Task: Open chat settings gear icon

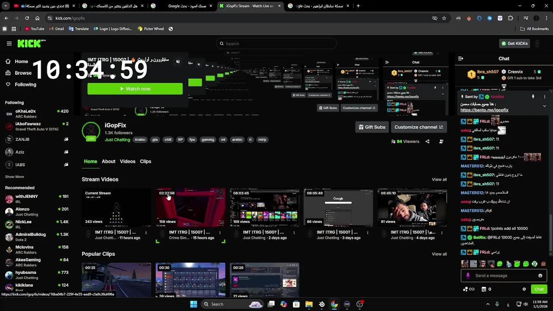Action: click(524, 289)
